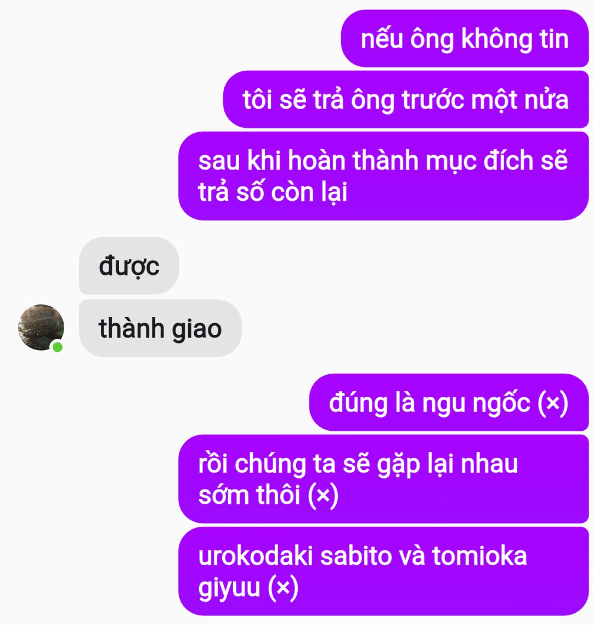Click the "rồi chúng ta sẽ gặp lại nhau" bubble

[383, 478]
